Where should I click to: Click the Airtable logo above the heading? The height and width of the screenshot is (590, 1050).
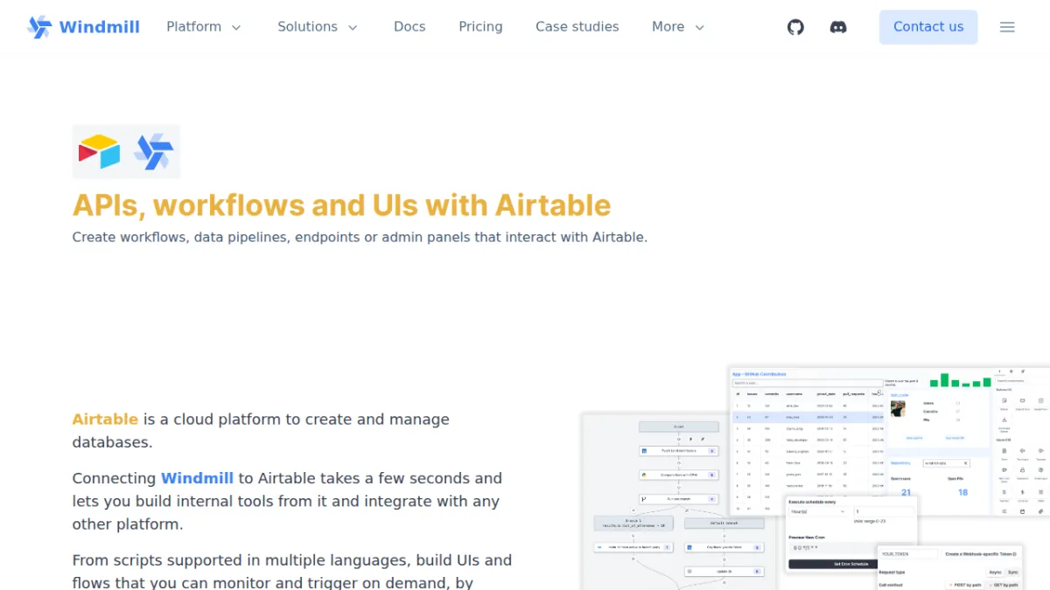click(99, 151)
